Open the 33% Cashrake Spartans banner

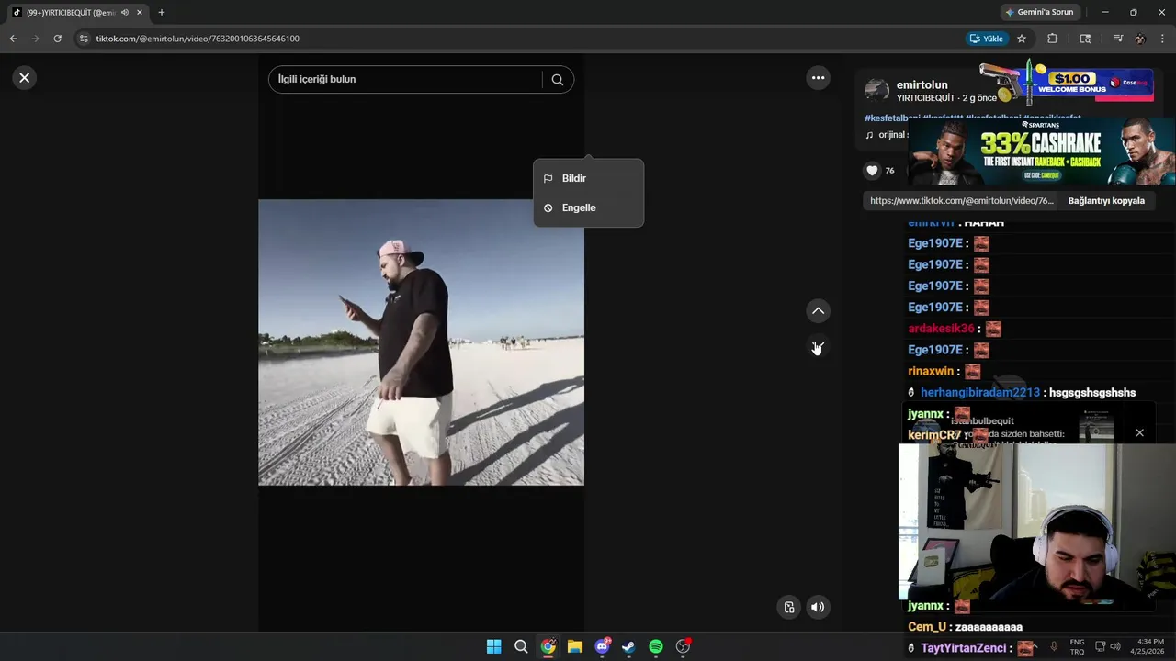click(x=1042, y=152)
